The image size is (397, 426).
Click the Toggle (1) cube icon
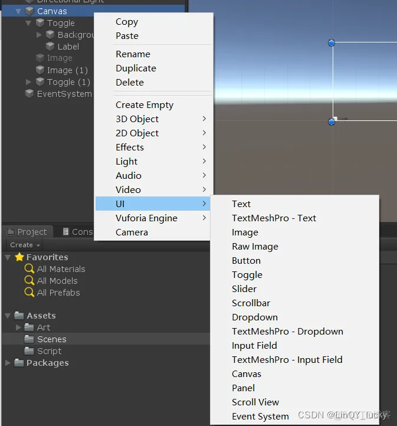coord(40,82)
